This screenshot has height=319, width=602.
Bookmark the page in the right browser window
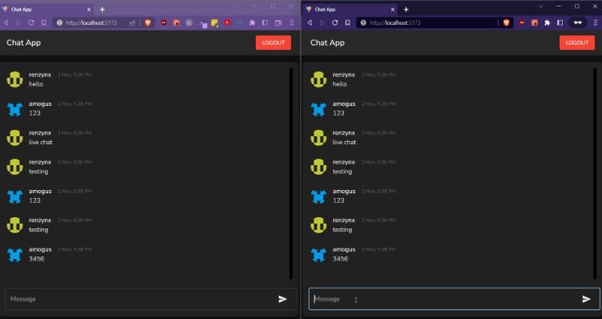[x=347, y=22]
